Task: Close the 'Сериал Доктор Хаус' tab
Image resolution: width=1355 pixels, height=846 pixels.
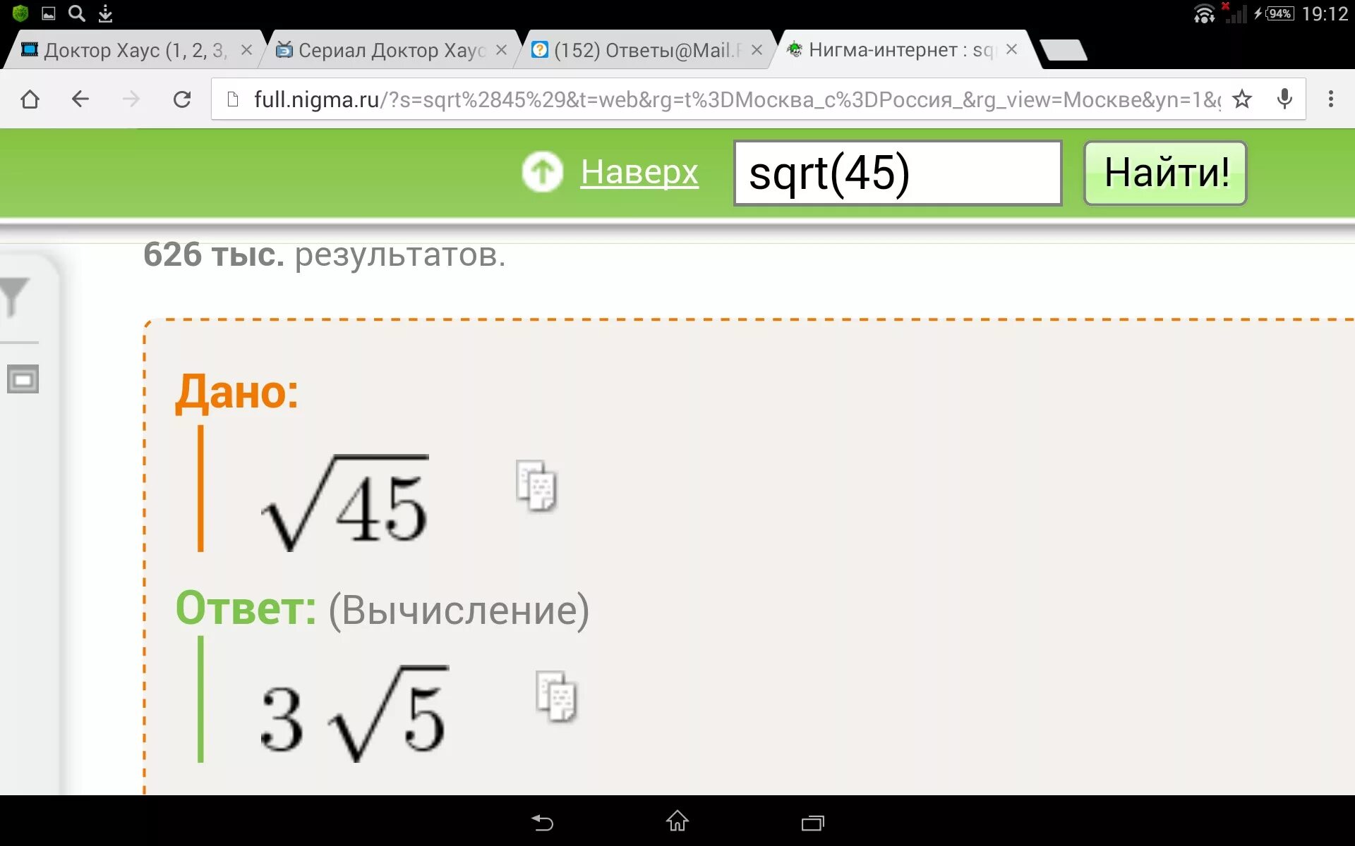Action: [x=501, y=50]
